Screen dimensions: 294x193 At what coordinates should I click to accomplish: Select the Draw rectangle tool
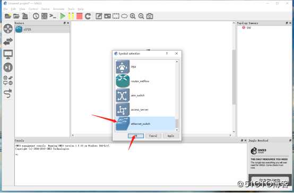(x=116, y=16)
